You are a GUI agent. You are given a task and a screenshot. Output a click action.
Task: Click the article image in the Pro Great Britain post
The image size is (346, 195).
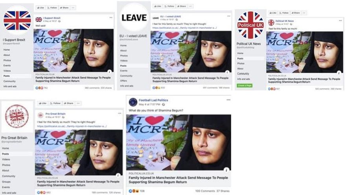79,152
